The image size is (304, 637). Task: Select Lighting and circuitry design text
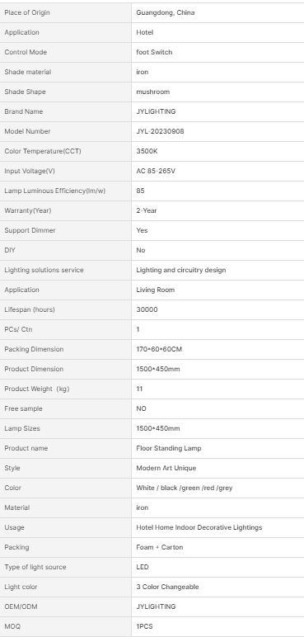tap(181, 270)
